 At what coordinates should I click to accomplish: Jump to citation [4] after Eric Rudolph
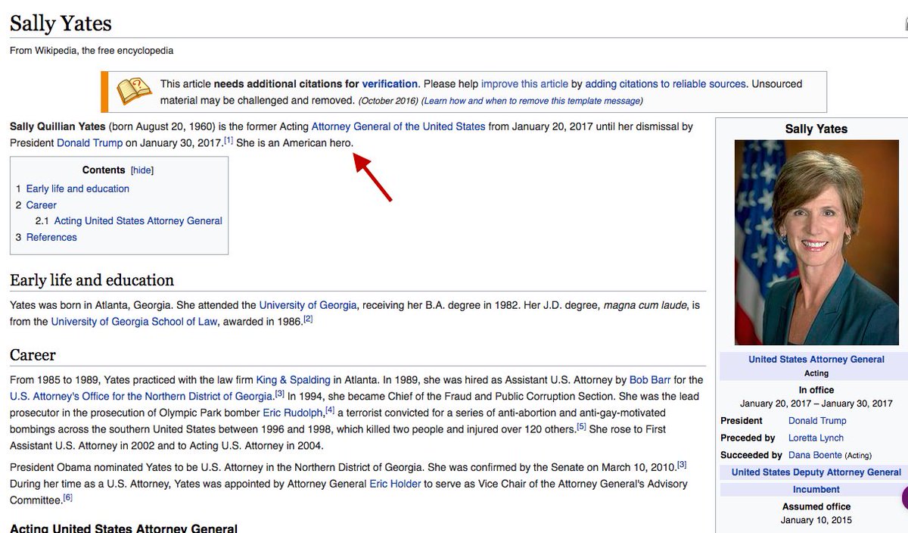(x=330, y=410)
